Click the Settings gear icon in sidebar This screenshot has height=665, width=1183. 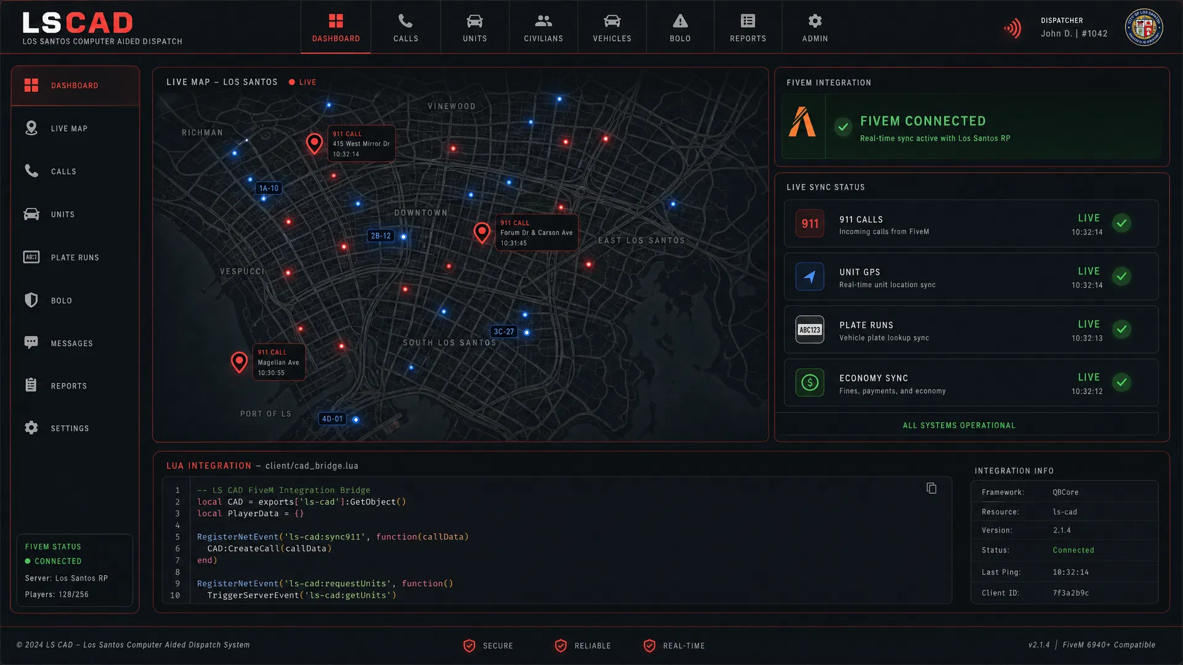pos(31,427)
